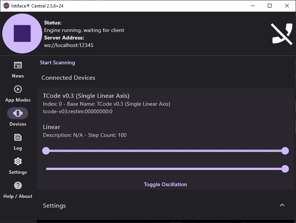296x223 pixels.
Task: Click the 'Index: 0 - Base Name' line
Action: [107, 104]
